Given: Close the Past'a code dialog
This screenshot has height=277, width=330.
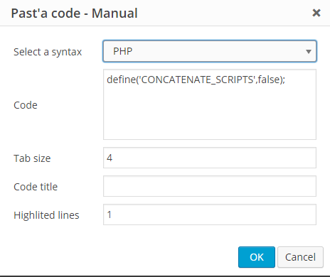Looking at the screenshot, I should (316, 13).
